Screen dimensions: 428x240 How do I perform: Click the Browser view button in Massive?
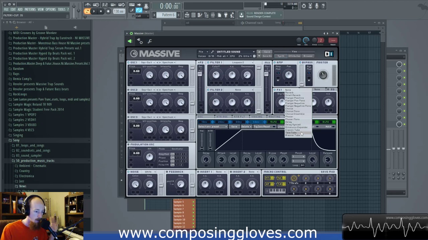pyautogui.click(x=308, y=56)
